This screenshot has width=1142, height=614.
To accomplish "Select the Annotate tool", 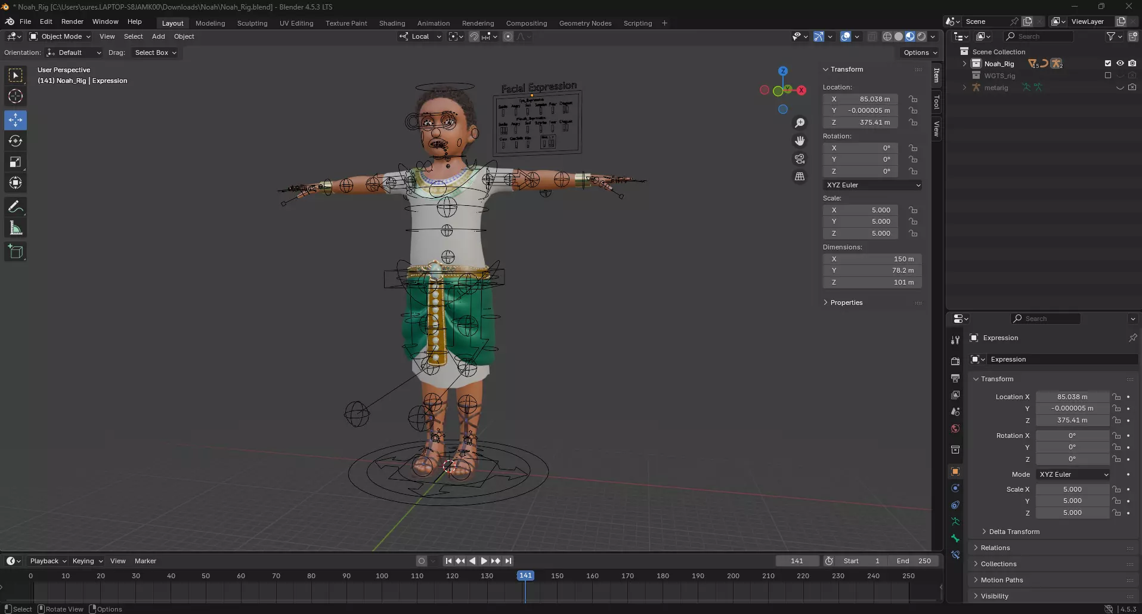I will pyautogui.click(x=16, y=207).
